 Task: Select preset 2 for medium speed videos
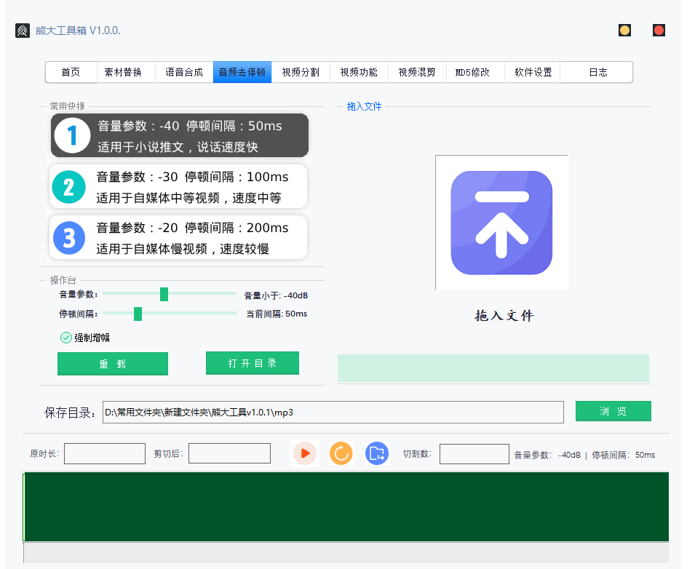[178, 187]
